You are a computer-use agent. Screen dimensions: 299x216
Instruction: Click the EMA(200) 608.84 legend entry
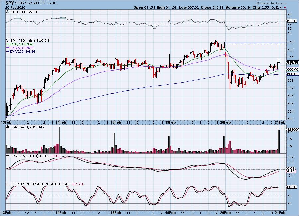coord(22,51)
